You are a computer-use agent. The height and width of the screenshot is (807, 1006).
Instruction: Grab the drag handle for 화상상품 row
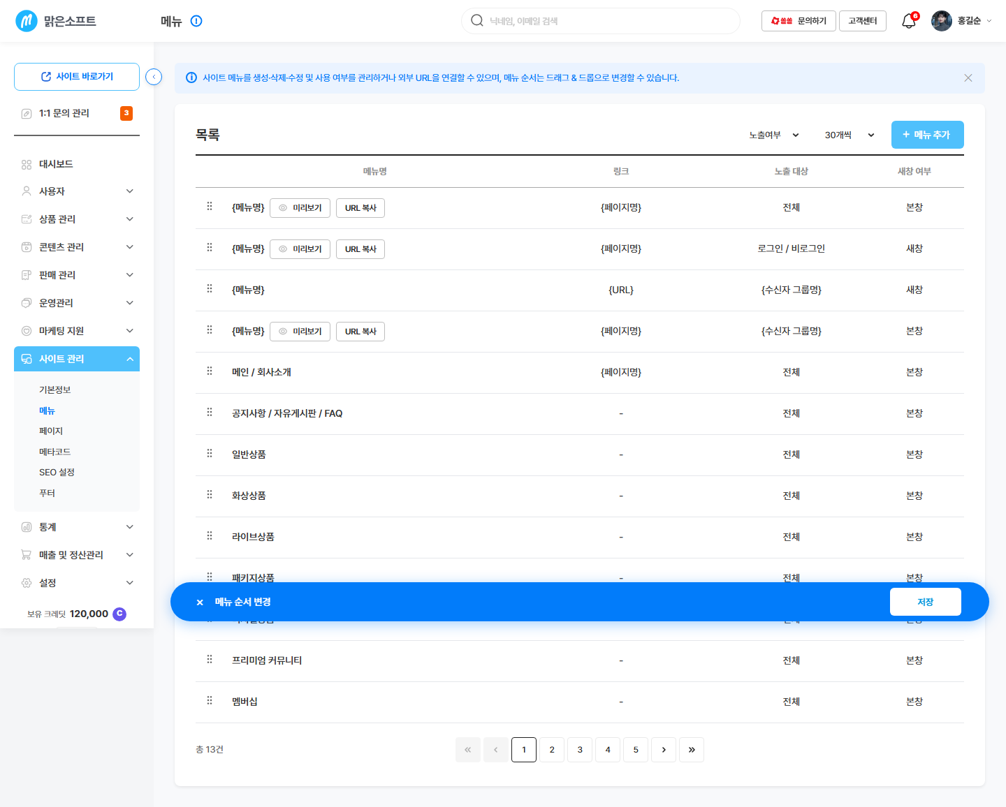pos(210,495)
